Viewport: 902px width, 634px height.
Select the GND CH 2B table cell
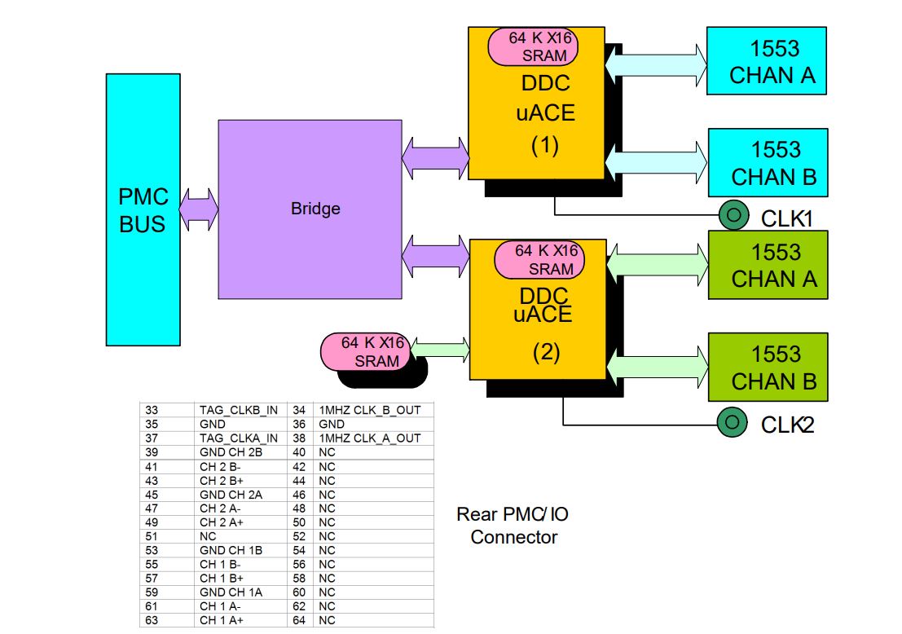[231, 451]
